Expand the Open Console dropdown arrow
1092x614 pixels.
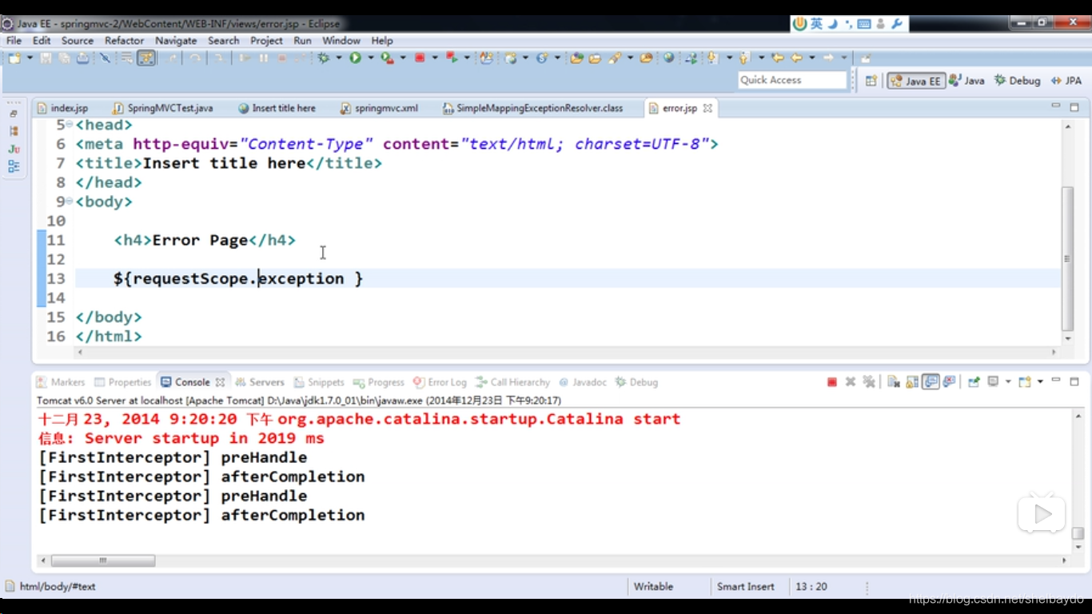(x=1039, y=382)
